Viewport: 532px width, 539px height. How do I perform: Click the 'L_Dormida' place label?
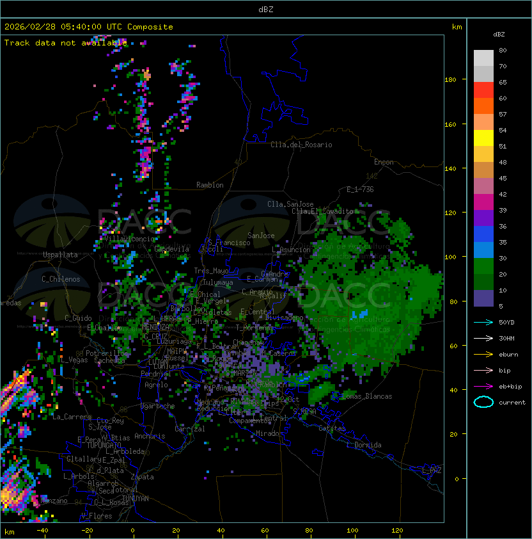[x=364, y=445]
